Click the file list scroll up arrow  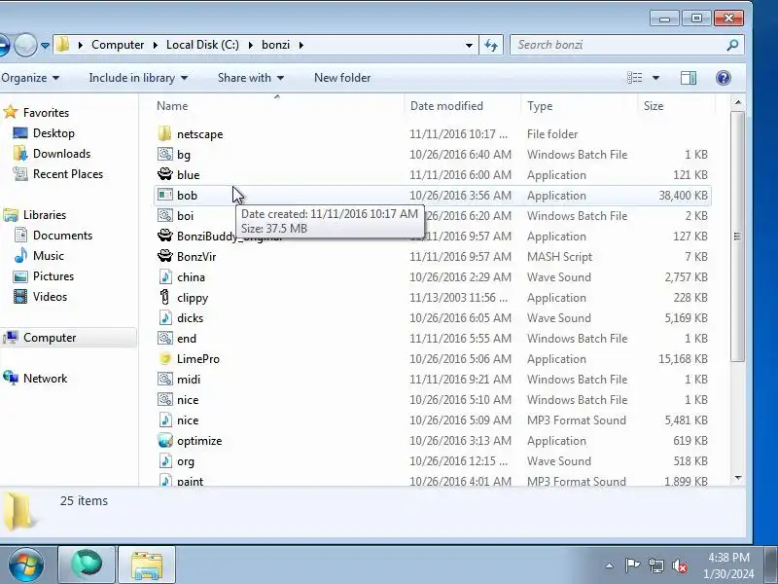point(738,103)
